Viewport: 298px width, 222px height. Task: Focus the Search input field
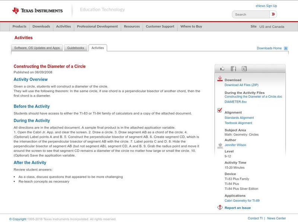point(251,14)
